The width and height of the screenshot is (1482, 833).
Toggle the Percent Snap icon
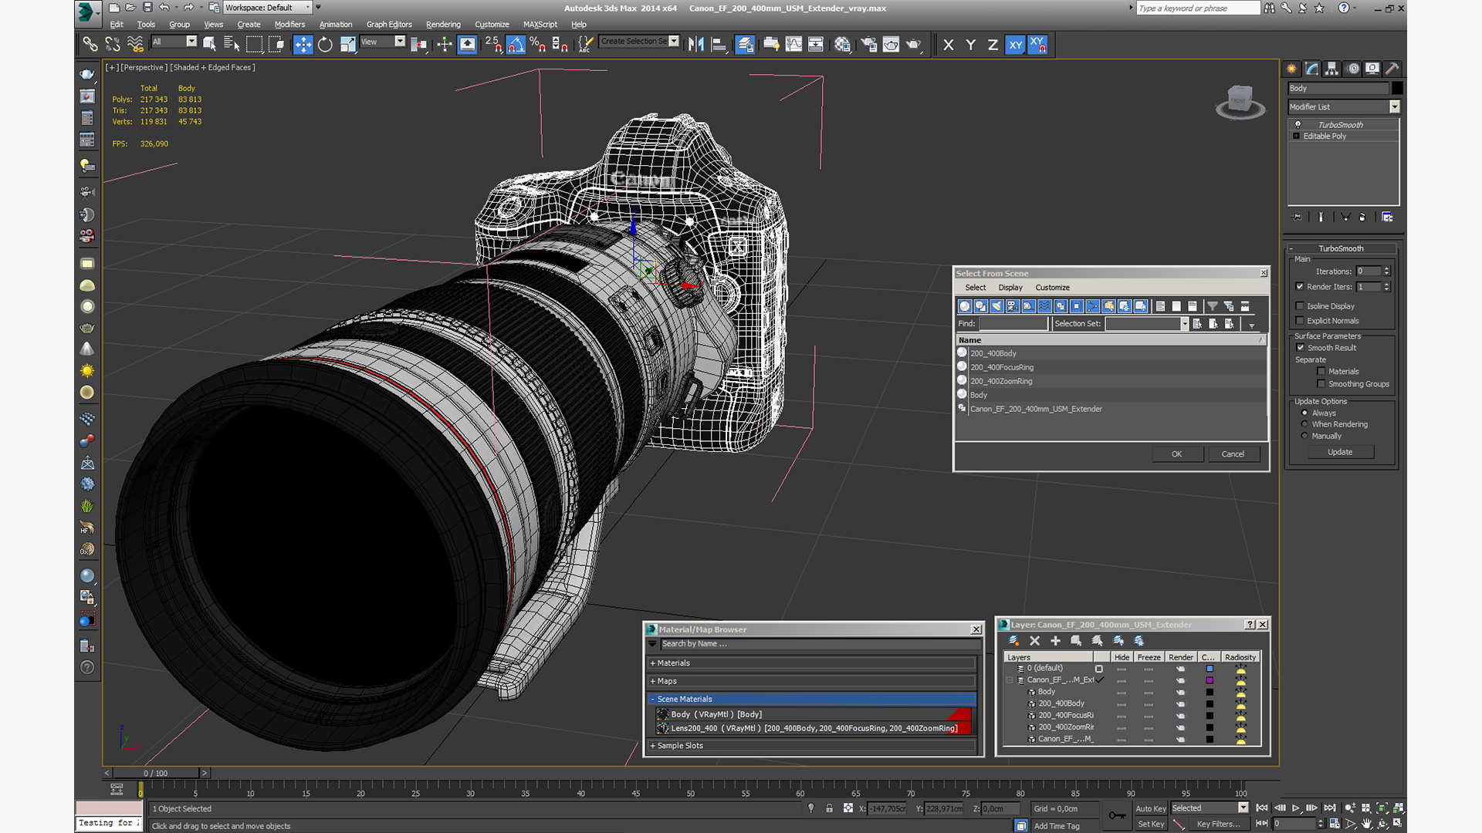coord(538,45)
